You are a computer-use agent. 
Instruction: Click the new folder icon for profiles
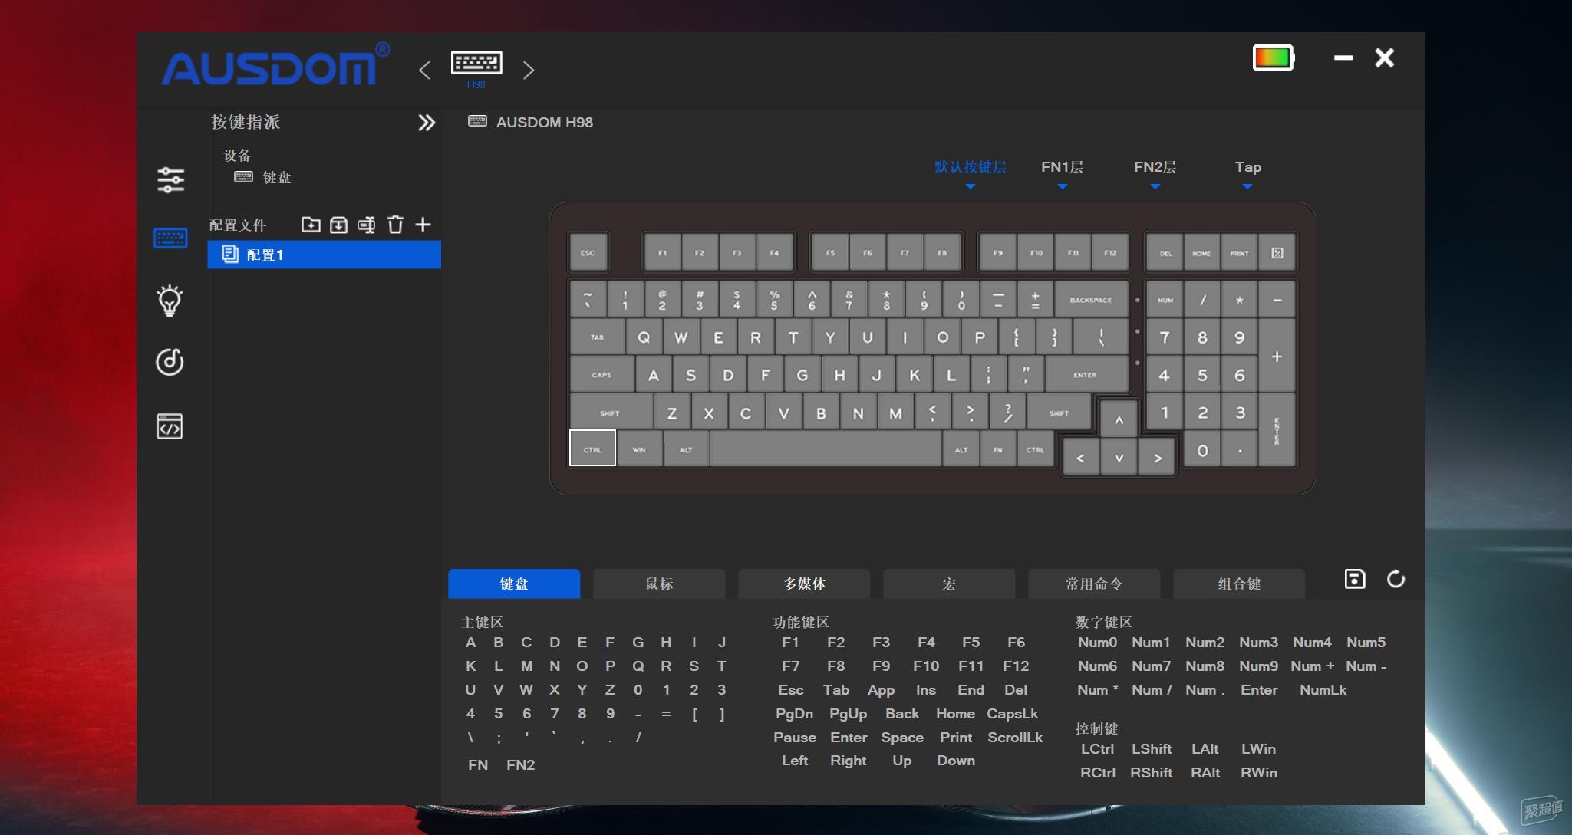[x=311, y=225]
